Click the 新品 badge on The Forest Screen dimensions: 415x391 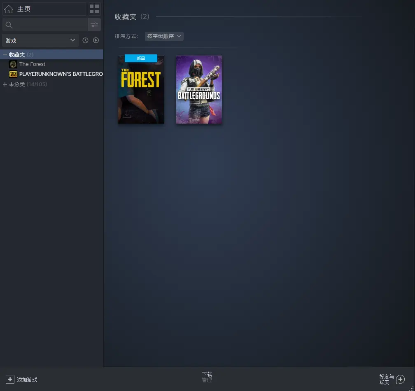click(x=141, y=58)
